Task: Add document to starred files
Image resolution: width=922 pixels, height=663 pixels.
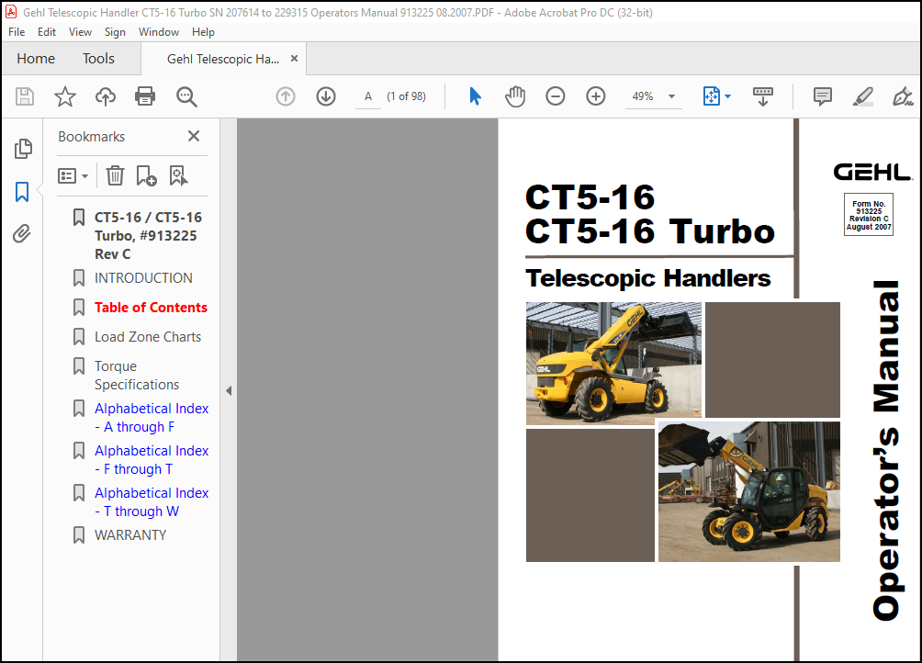Action: pyautogui.click(x=64, y=96)
